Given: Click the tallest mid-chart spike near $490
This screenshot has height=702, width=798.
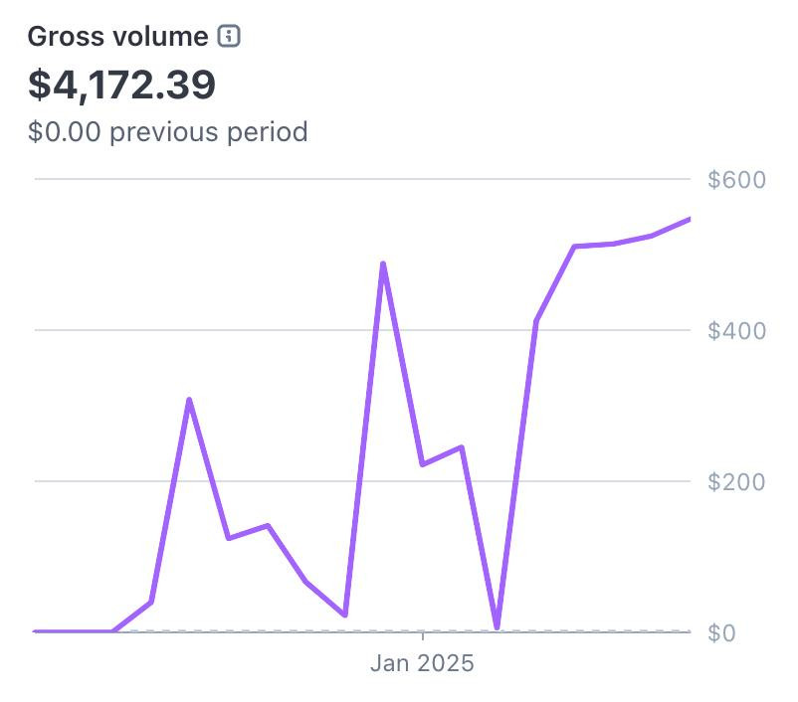Looking at the screenshot, I should [x=383, y=263].
